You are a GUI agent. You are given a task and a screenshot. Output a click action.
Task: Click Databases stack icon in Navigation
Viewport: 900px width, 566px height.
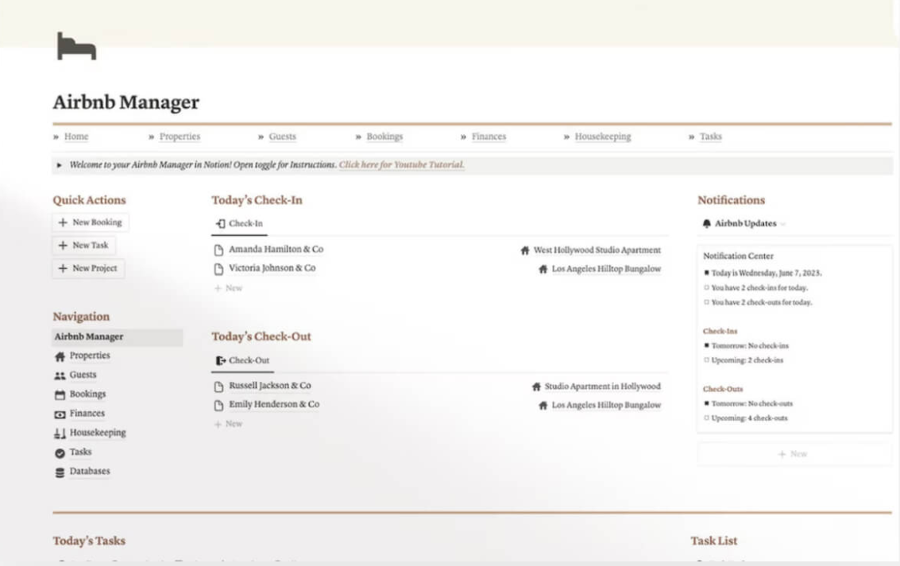(x=60, y=472)
